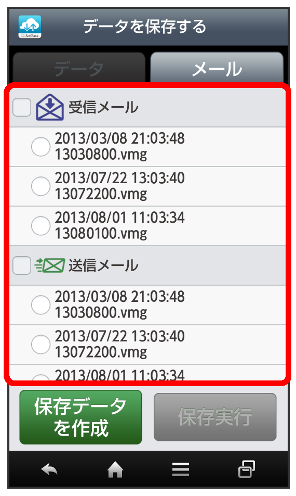Select sent 13072200.vmg radio button
Viewport: 296px width, 496px height.
pos(41,344)
